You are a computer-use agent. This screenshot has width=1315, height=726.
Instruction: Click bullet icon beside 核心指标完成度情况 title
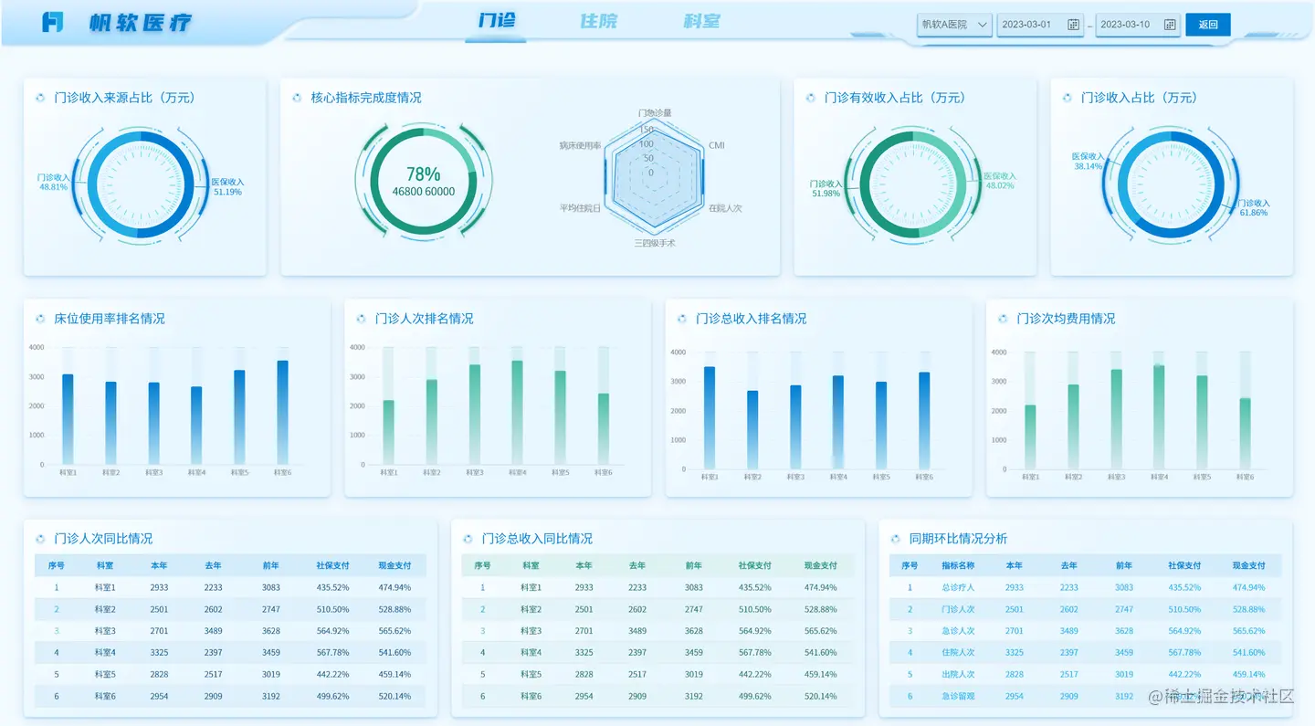(x=297, y=98)
